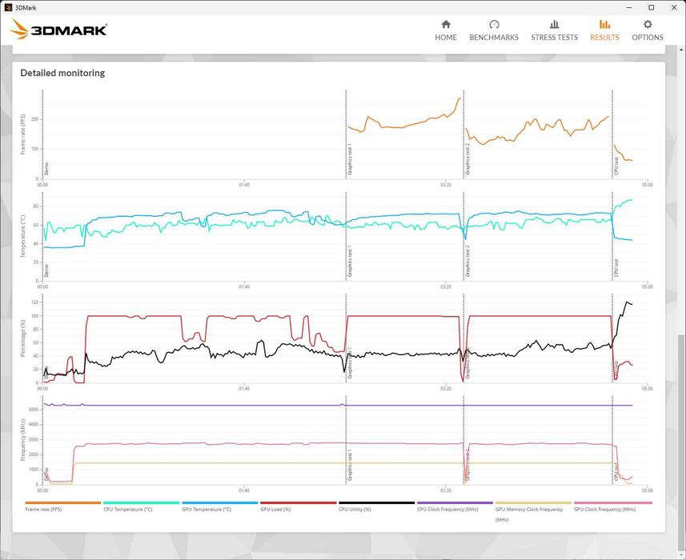Toggle the CPU Utility (%) legend swatch
This screenshot has width=686, height=560.
point(377,502)
